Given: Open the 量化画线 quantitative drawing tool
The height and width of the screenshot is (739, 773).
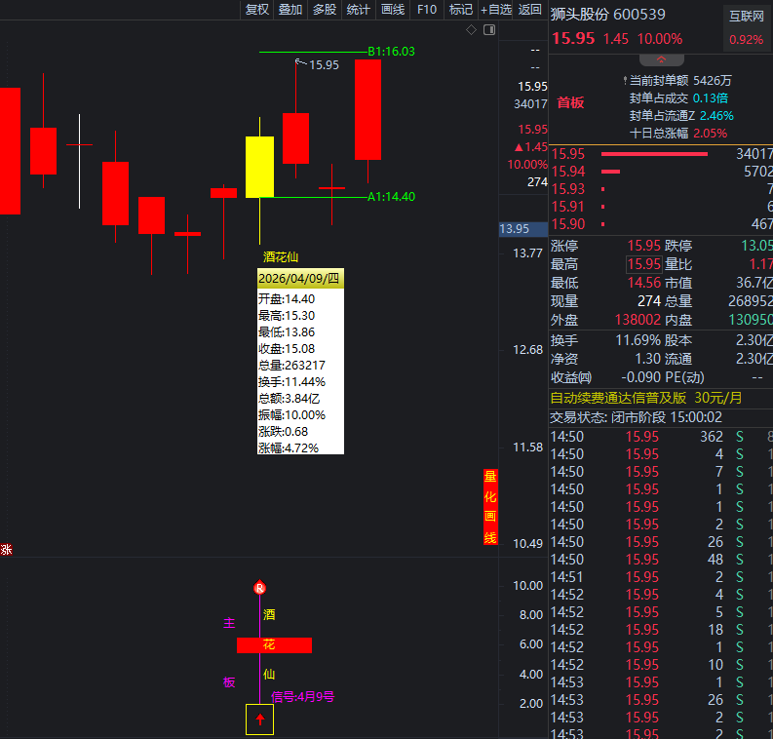Looking at the screenshot, I should [x=490, y=507].
